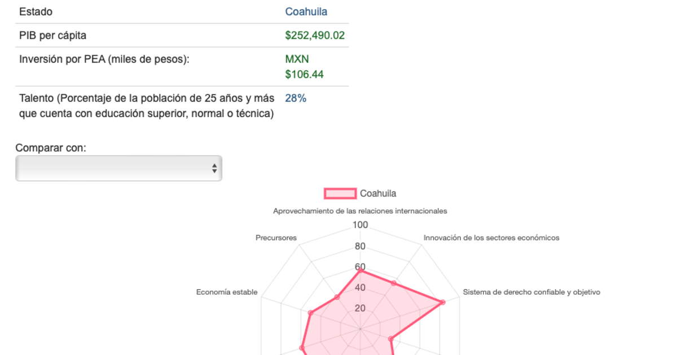Select the data point on the international relations axis
The width and height of the screenshot is (677, 355).
(360, 271)
